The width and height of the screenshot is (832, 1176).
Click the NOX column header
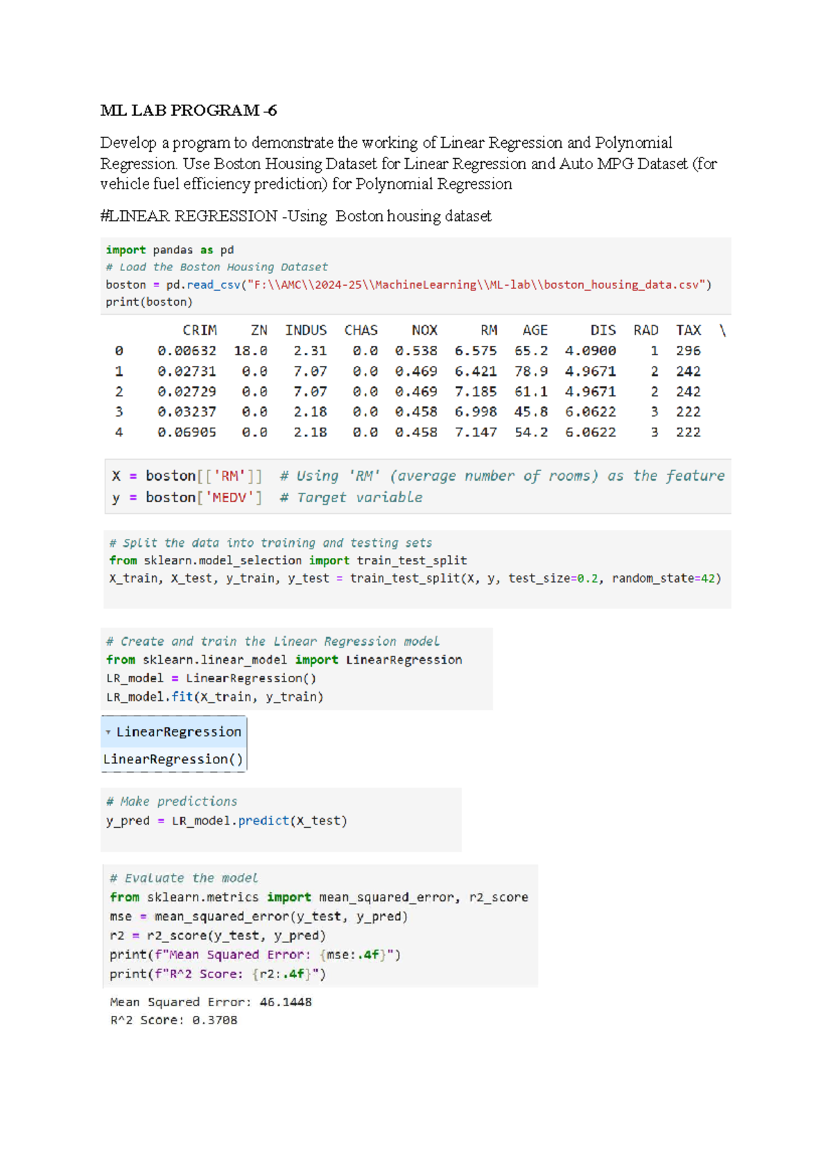424,331
